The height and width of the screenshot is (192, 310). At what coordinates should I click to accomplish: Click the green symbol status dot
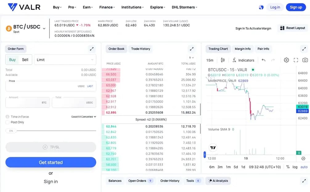253,70
